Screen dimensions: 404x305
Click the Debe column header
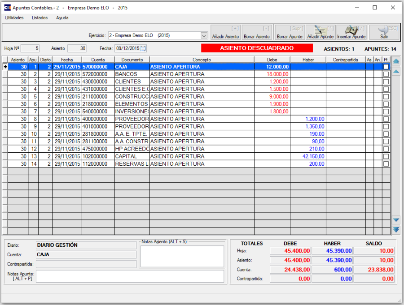(x=272, y=60)
